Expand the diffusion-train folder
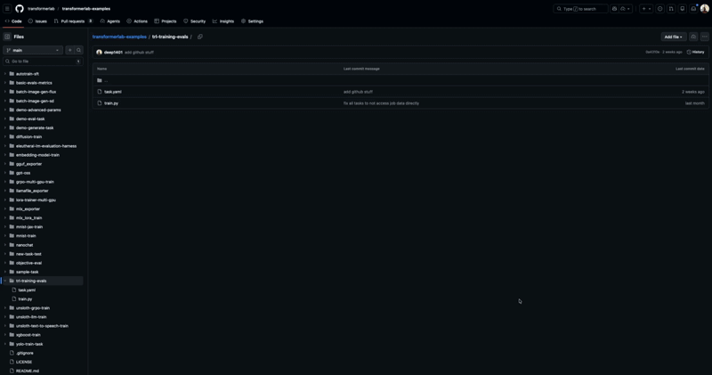Image resolution: width=712 pixels, height=375 pixels. [5, 137]
